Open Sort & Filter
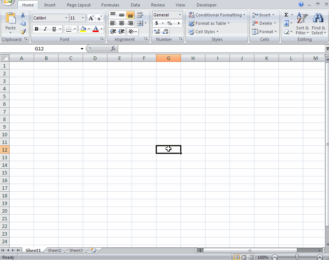 302,23
